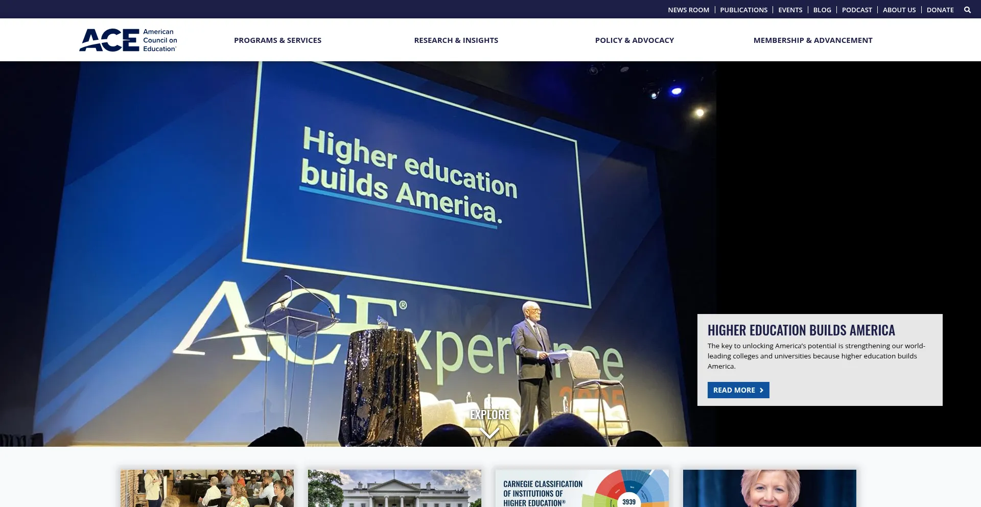981x507 pixels.
Task: Open the Carnegie Classification card
Action: [582, 488]
